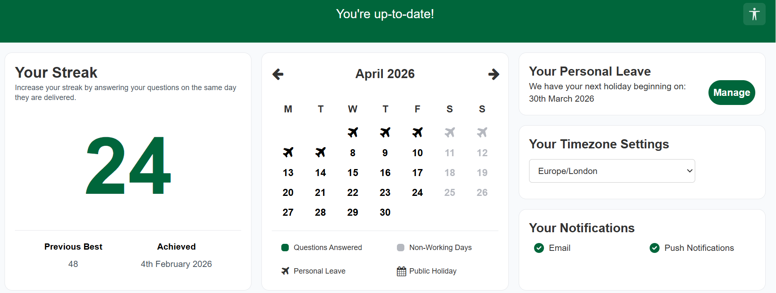
Task: Select April 15 on the calendar
Action: 353,173
